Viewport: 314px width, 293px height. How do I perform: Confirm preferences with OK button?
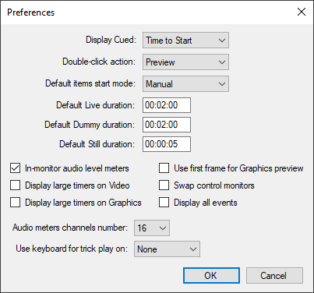tap(211, 275)
